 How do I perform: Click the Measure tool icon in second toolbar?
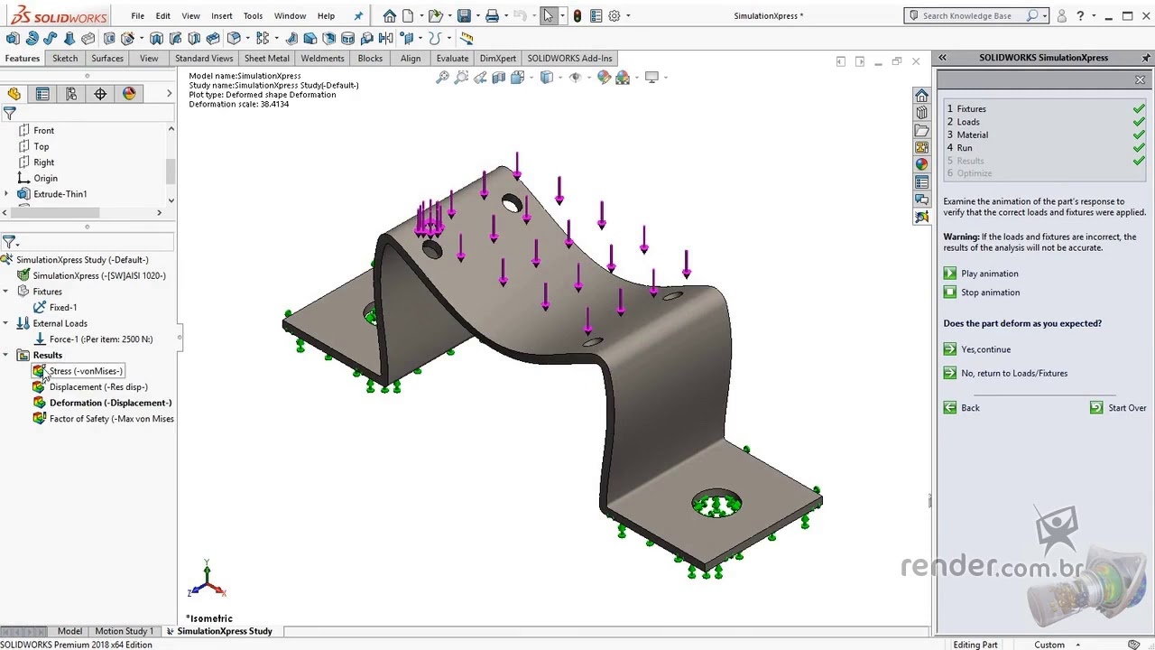[467, 38]
